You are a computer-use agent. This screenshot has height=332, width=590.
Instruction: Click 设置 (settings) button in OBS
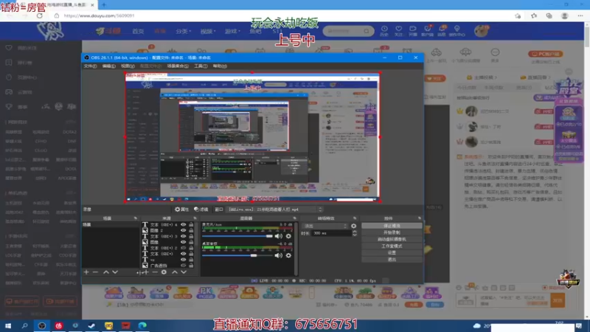click(x=392, y=252)
